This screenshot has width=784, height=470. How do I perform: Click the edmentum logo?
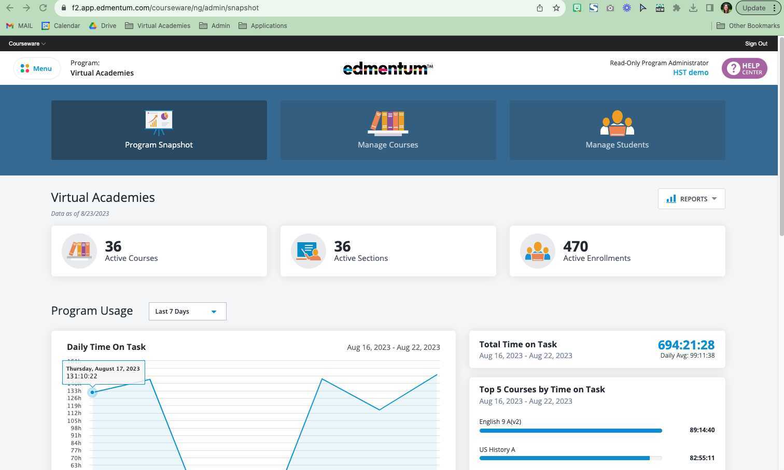tap(387, 68)
